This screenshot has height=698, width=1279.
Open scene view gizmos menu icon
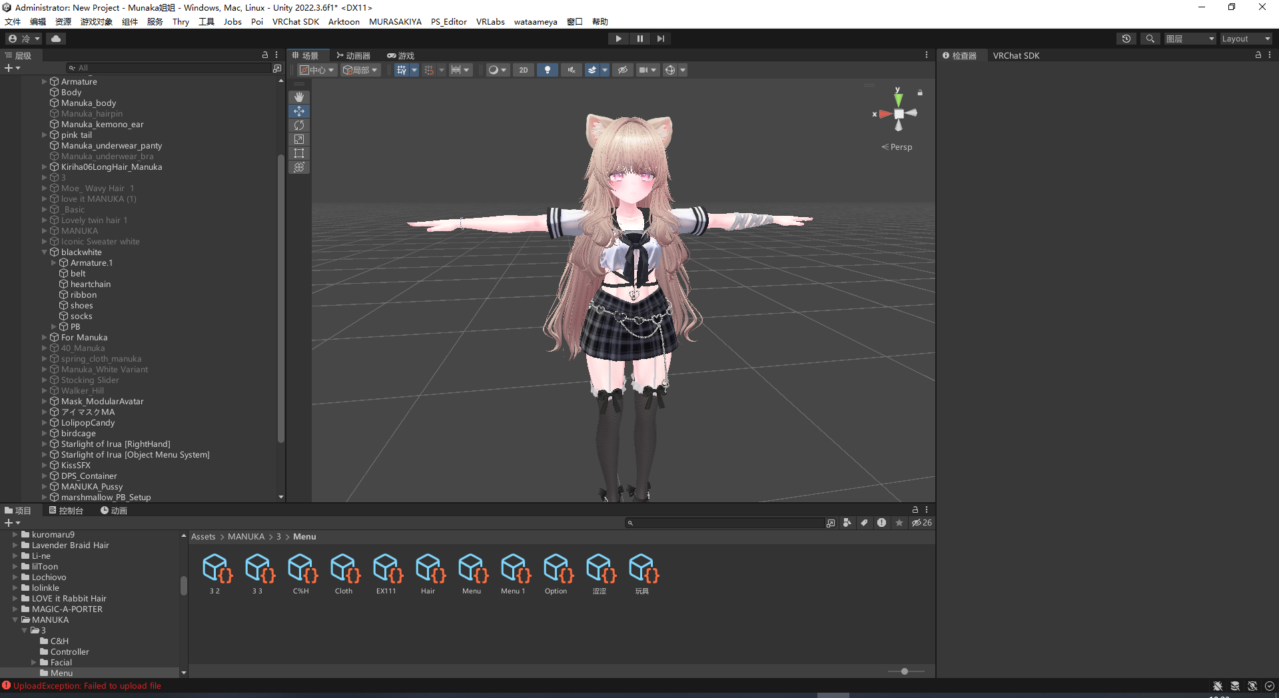point(670,70)
